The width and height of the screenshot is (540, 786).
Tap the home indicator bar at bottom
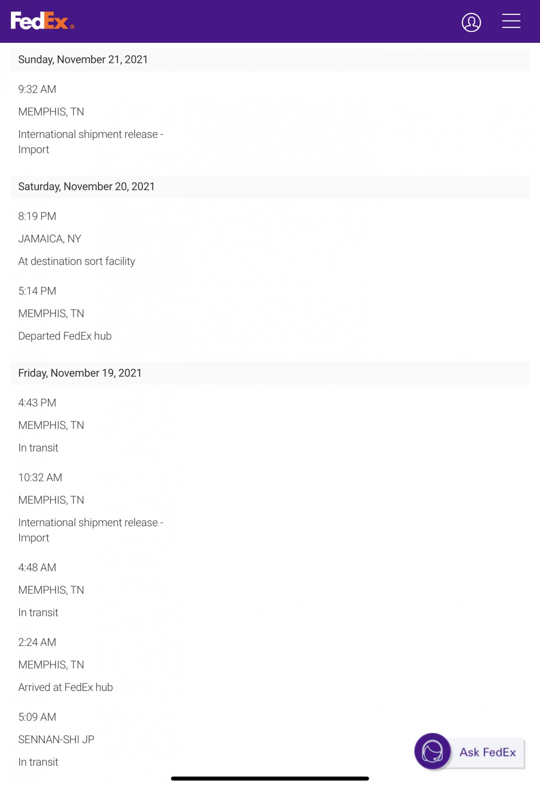[270, 778]
